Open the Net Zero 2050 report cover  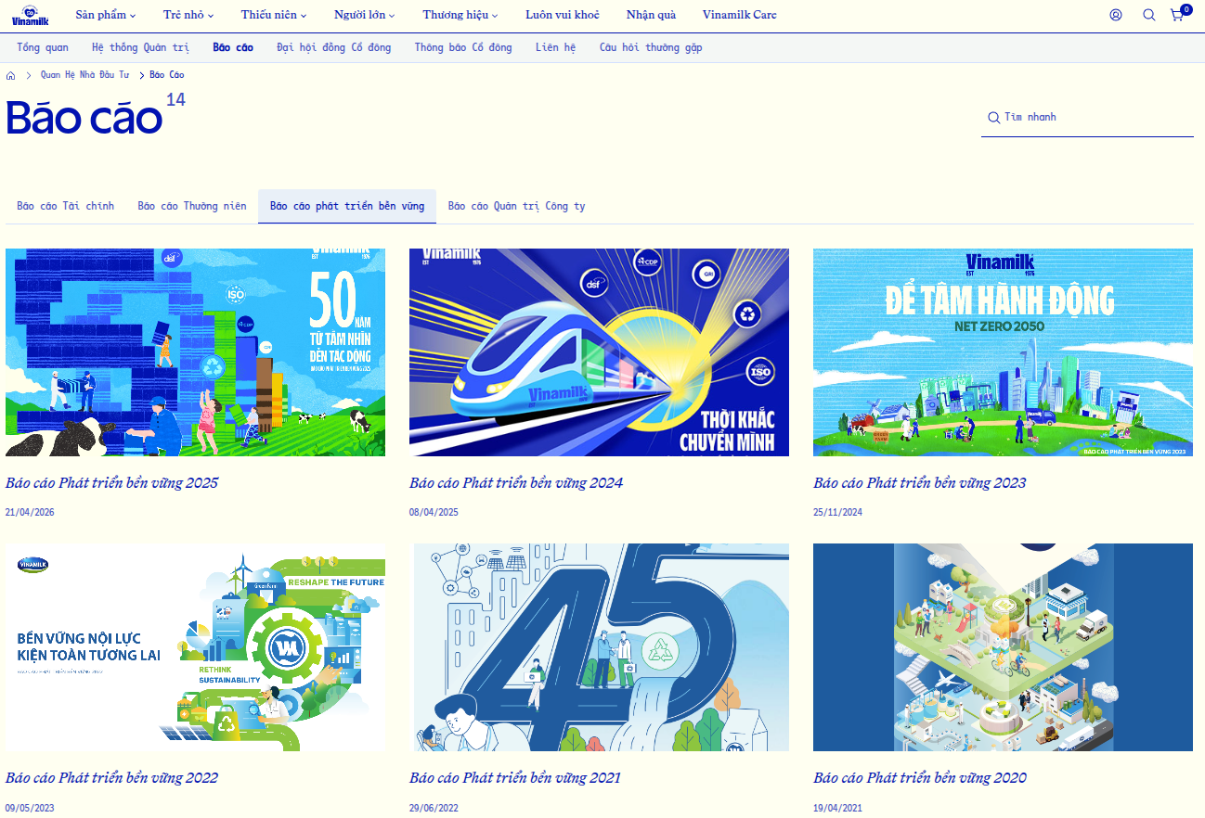click(1003, 352)
